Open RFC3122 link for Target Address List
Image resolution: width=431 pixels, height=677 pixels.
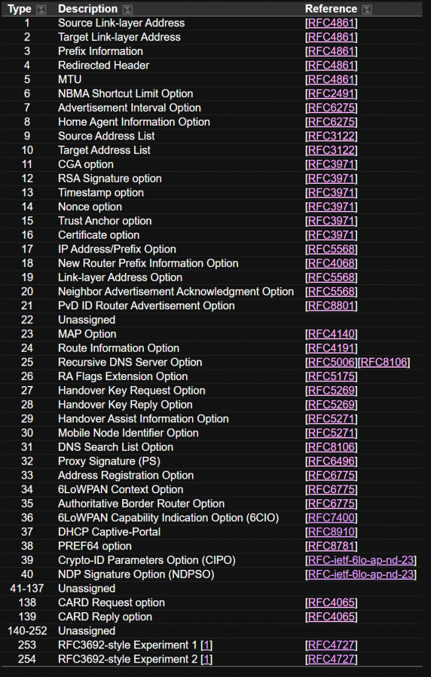[331, 150]
